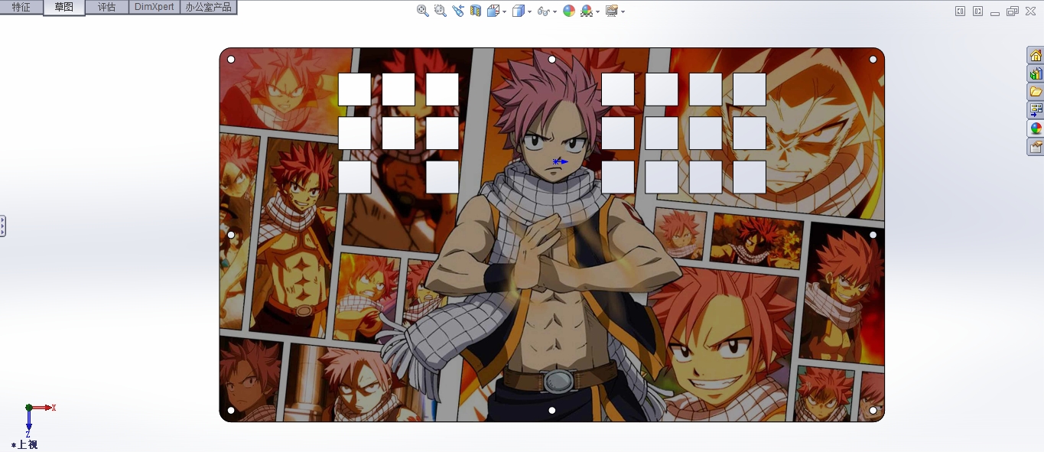Screen dimensions: 1044x452
Task: Expand the left FeatureManager panel handle
Action: point(3,226)
